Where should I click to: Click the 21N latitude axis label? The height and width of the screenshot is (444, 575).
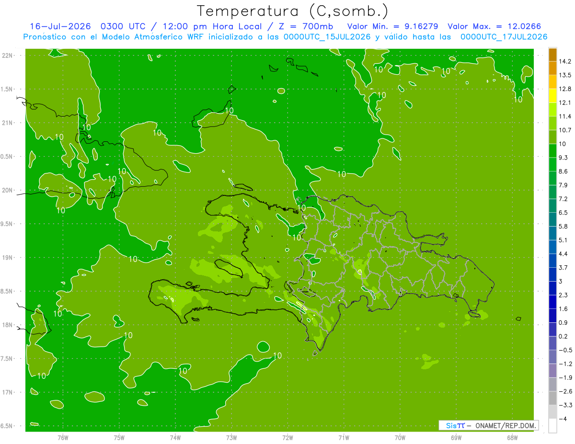point(7,123)
